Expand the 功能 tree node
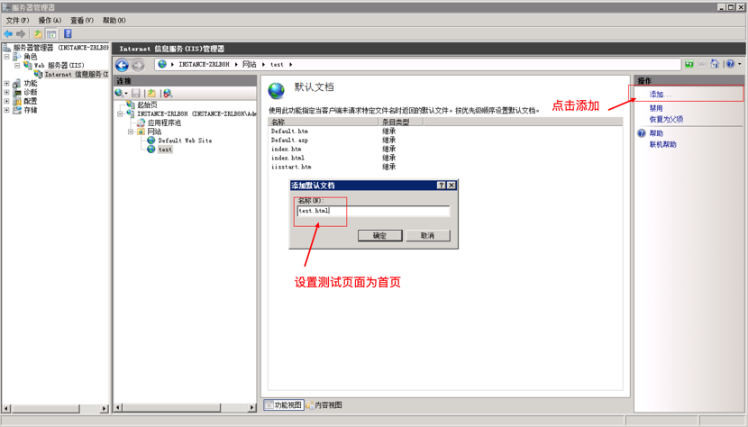748x427 pixels. click(x=6, y=83)
